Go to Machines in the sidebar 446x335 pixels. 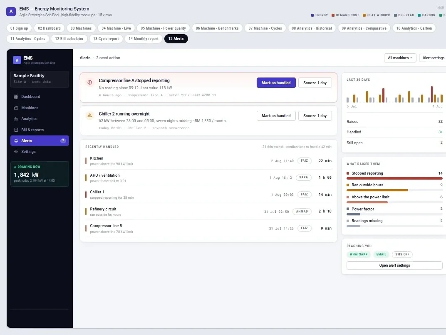(40, 108)
